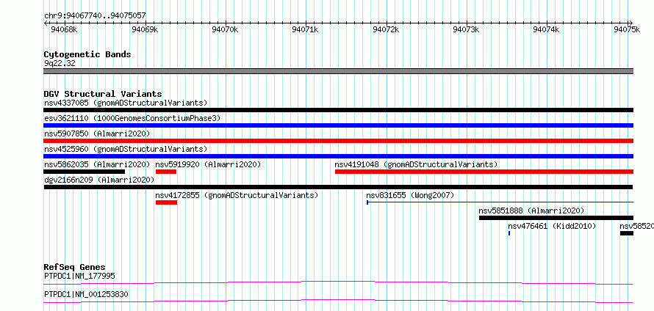The image size is (654, 311).
Task: Click the 94070k ruler tick label
Action: pyautogui.click(x=225, y=29)
